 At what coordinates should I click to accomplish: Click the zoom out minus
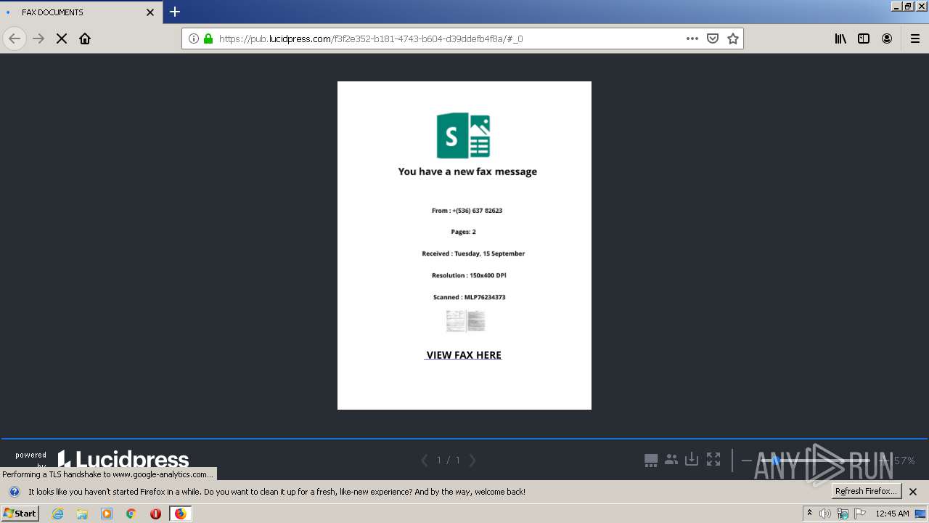746,461
